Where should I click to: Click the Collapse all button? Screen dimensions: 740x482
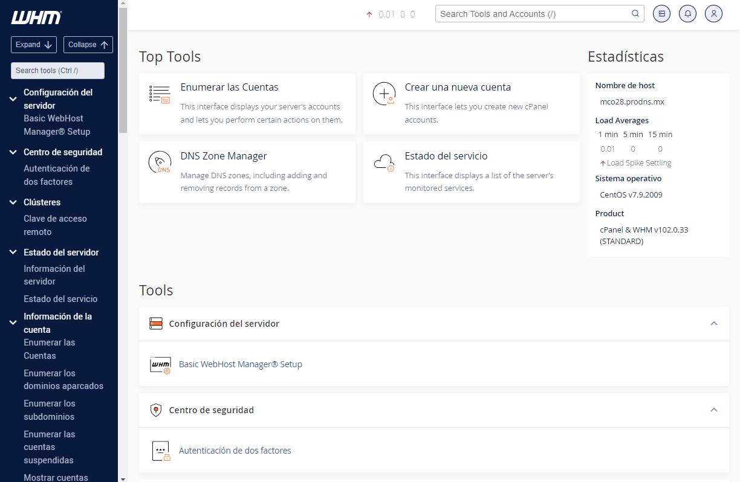tap(88, 45)
